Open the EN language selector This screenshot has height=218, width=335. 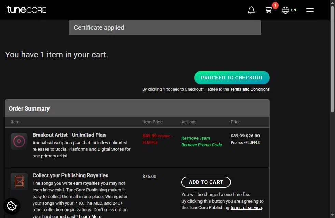click(x=289, y=10)
